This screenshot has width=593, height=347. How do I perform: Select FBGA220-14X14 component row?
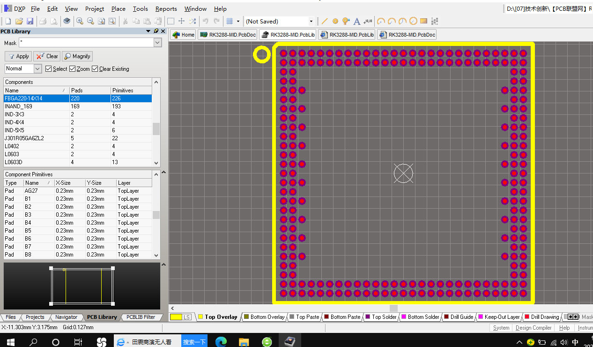[x=78, y=98]
